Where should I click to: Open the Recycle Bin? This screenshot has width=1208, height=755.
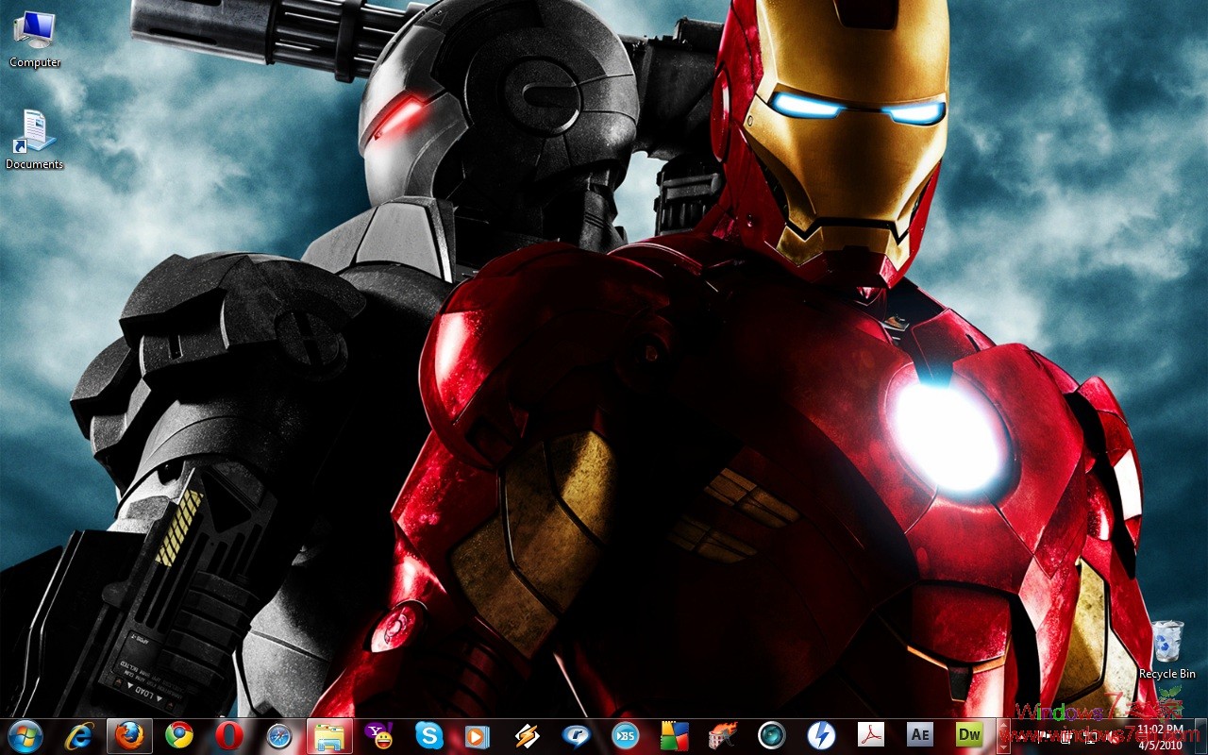1166,642
